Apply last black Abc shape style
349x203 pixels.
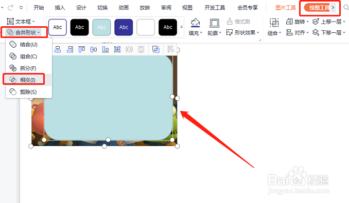click(x=168, y=27)
